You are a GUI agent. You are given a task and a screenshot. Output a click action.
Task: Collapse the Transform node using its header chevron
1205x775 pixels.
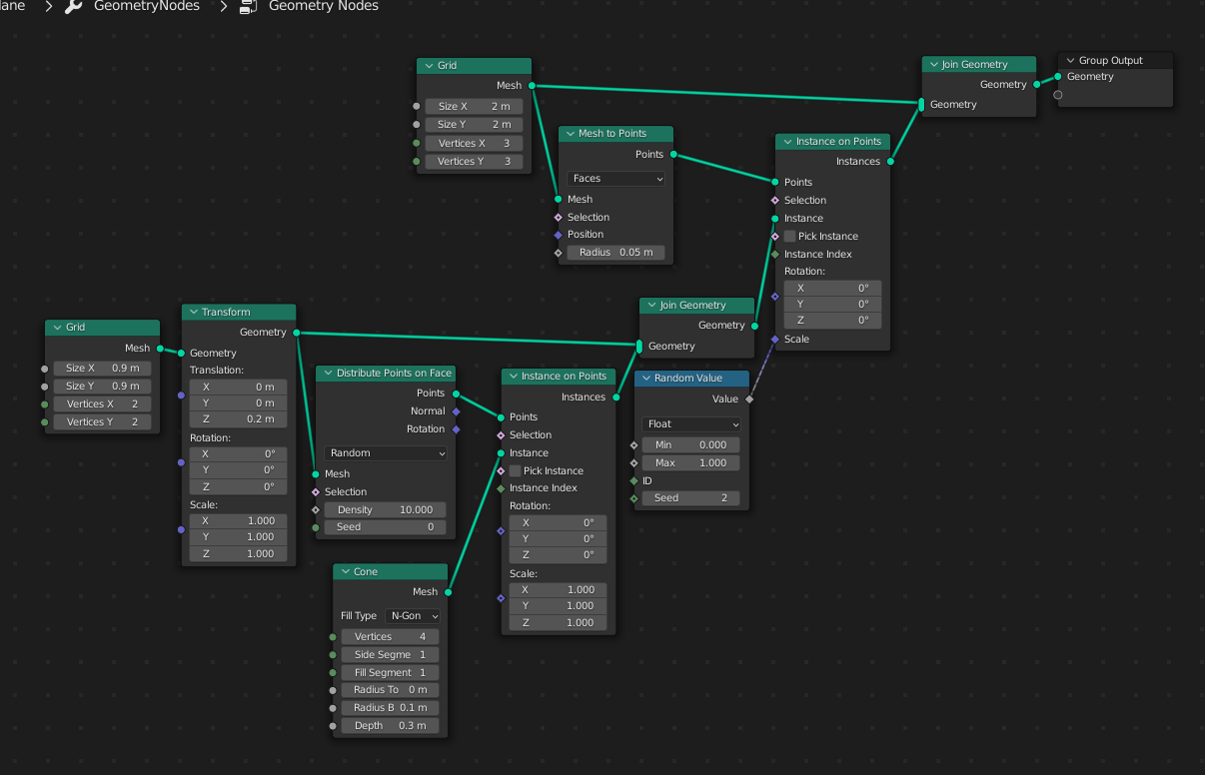[x=192, y=313]
